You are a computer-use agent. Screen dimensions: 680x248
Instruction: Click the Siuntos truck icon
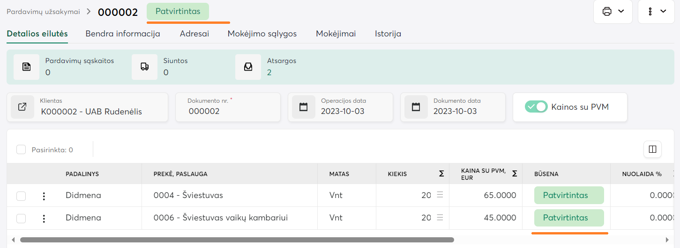coord(145,67)
